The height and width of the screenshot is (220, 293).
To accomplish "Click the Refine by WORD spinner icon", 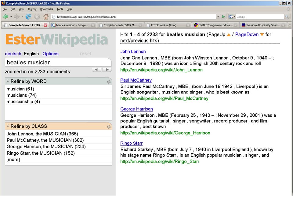I will [x=109, y=82].
